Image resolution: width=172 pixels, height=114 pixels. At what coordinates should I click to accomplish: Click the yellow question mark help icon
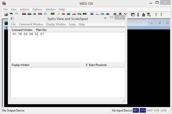click(x=156, y=14)
